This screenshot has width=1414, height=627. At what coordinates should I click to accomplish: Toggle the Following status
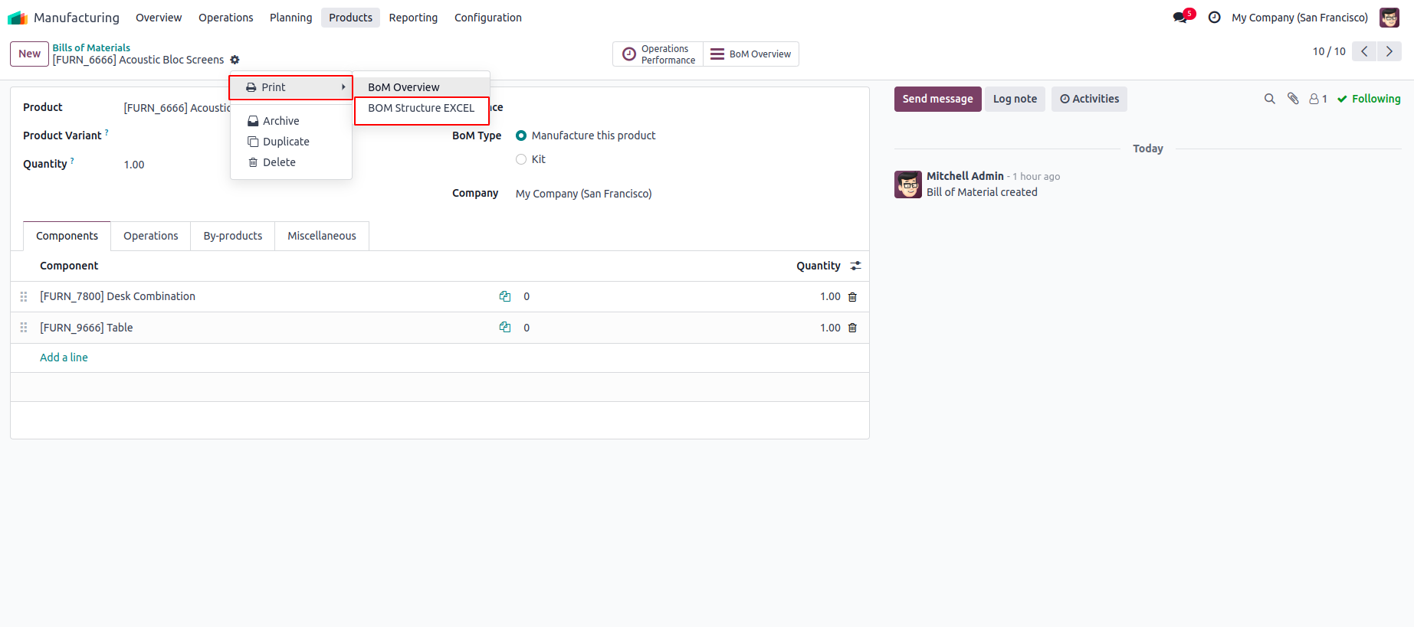pyautogui.click(x=1369, y=99)
